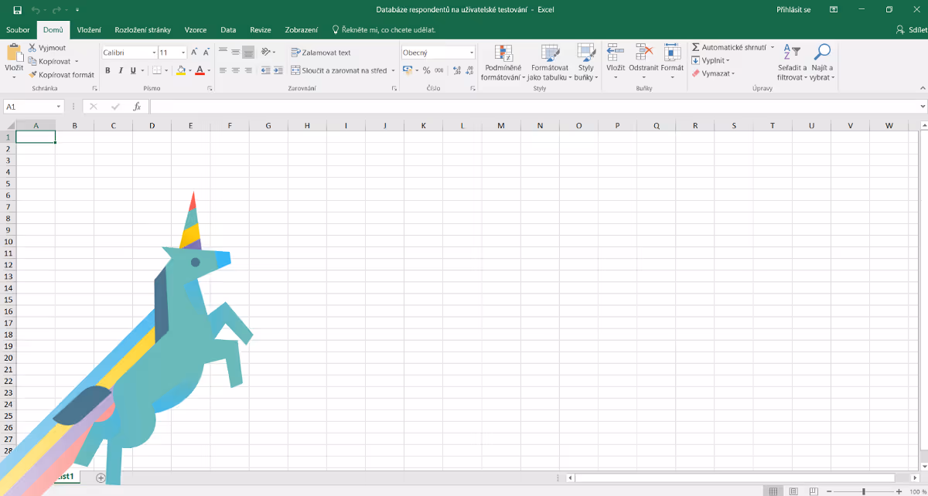
Task: Open the Automatické shrnutí dropdown arrow
Action: [x=772, y=47]
